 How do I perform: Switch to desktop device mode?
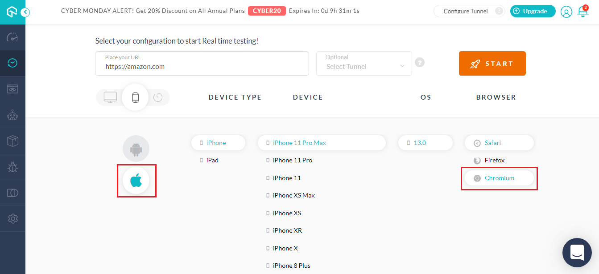pos(110,97)
